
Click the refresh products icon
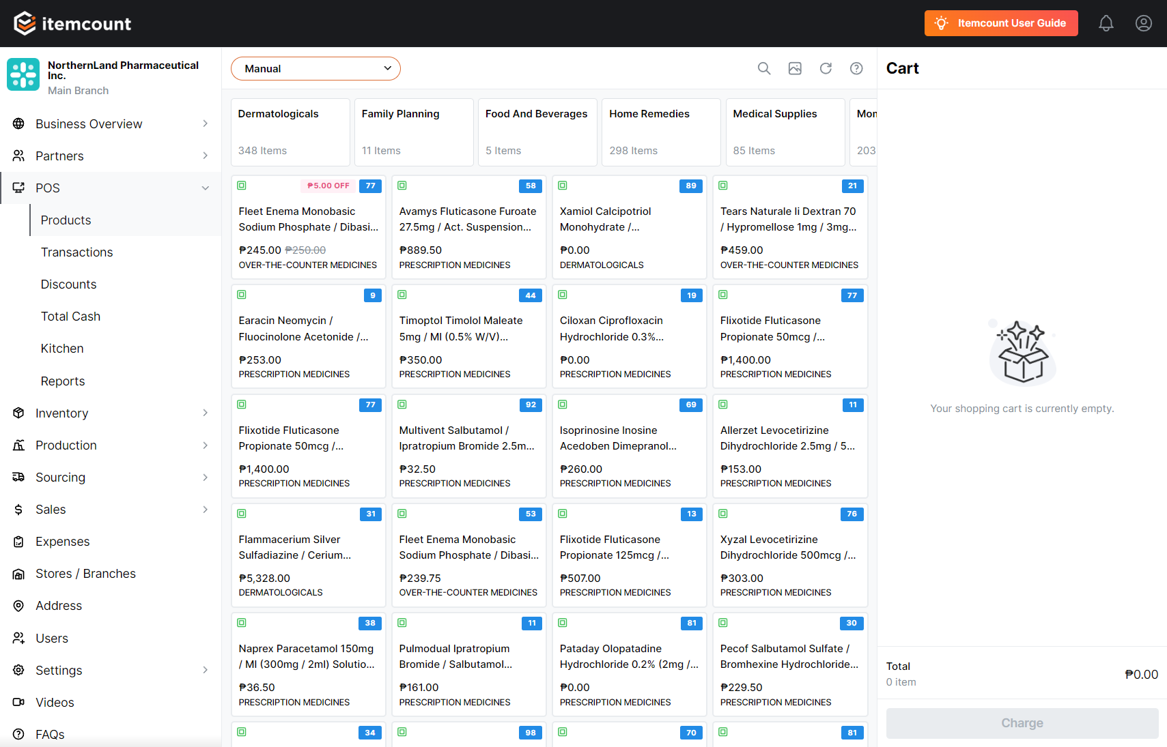[x=826, y=68]
